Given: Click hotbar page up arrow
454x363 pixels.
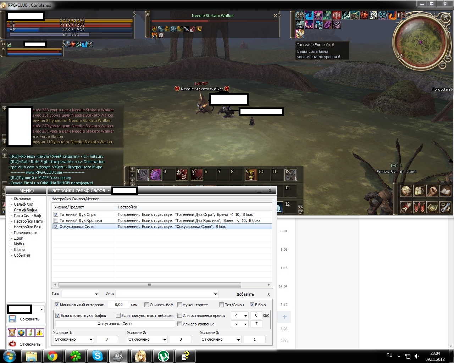Looking at the screenshot, I should pyautogui.click(x=132, y=169).
